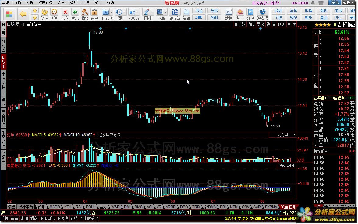
Task: Expand the chart toolbar small down arrow
Action: pos(295,24)
